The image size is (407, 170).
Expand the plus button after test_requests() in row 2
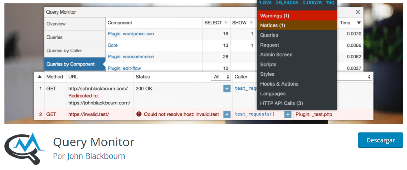(288, 114)
